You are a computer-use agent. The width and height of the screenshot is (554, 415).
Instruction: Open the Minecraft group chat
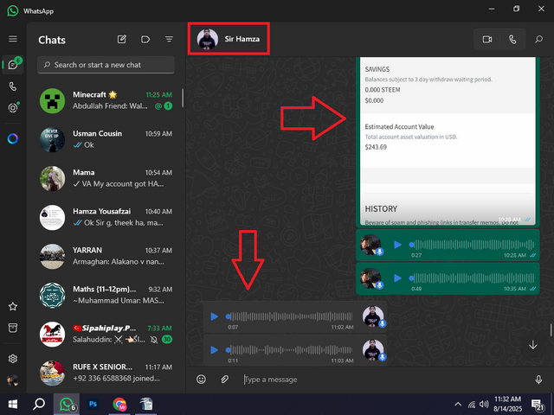[106, 100]
